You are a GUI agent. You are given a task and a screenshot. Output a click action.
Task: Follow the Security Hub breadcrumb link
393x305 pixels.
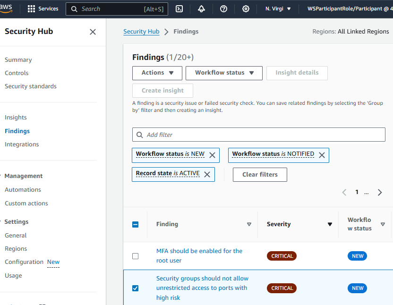click(x=141, y=32)
